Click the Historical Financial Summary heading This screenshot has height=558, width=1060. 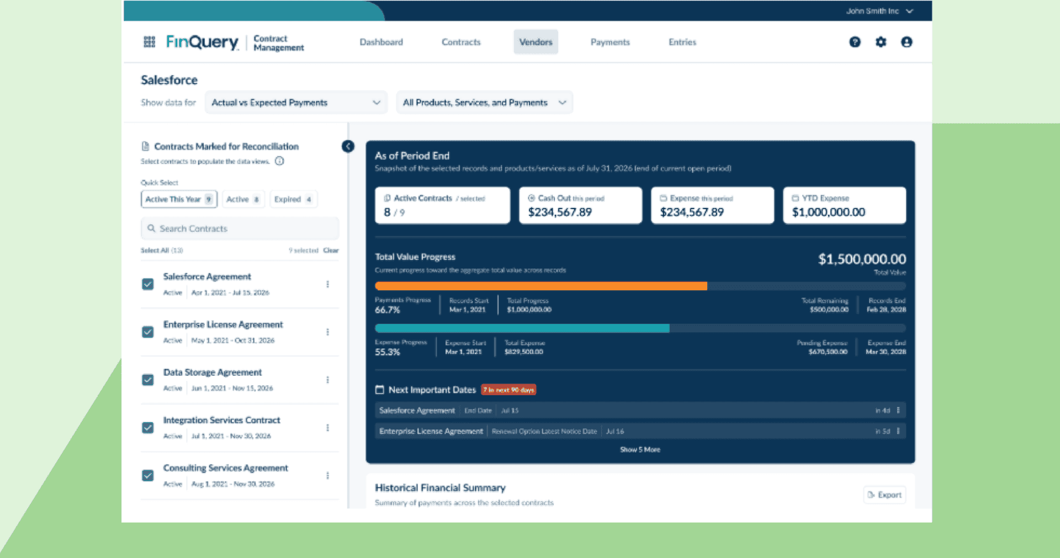(440, 488)
